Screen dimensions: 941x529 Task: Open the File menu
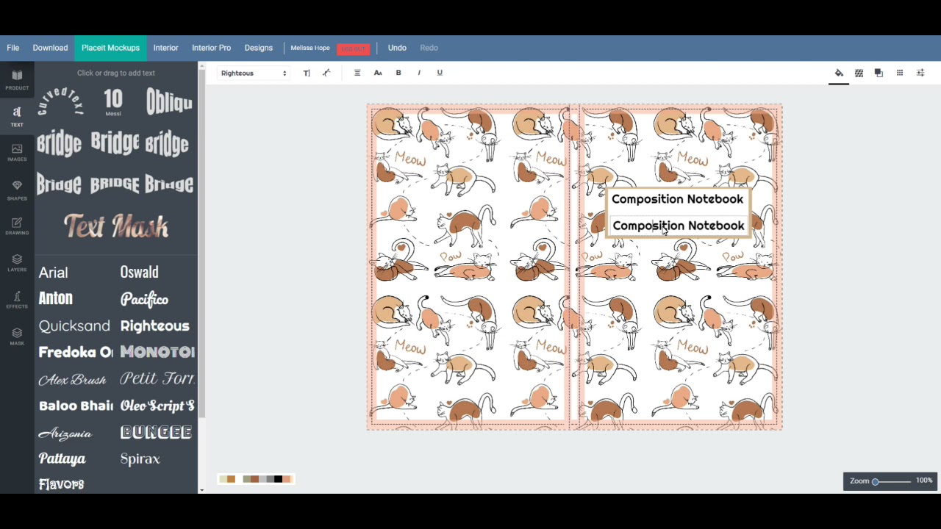point(13,48)
